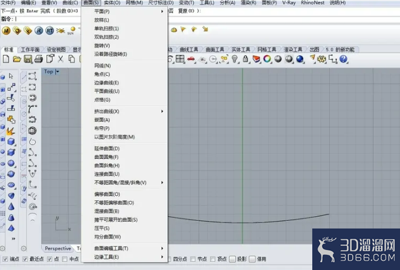Expand the 平面(P) submenu arrow
This screenshot has width=400, height=270.
(x=162, y=12)
